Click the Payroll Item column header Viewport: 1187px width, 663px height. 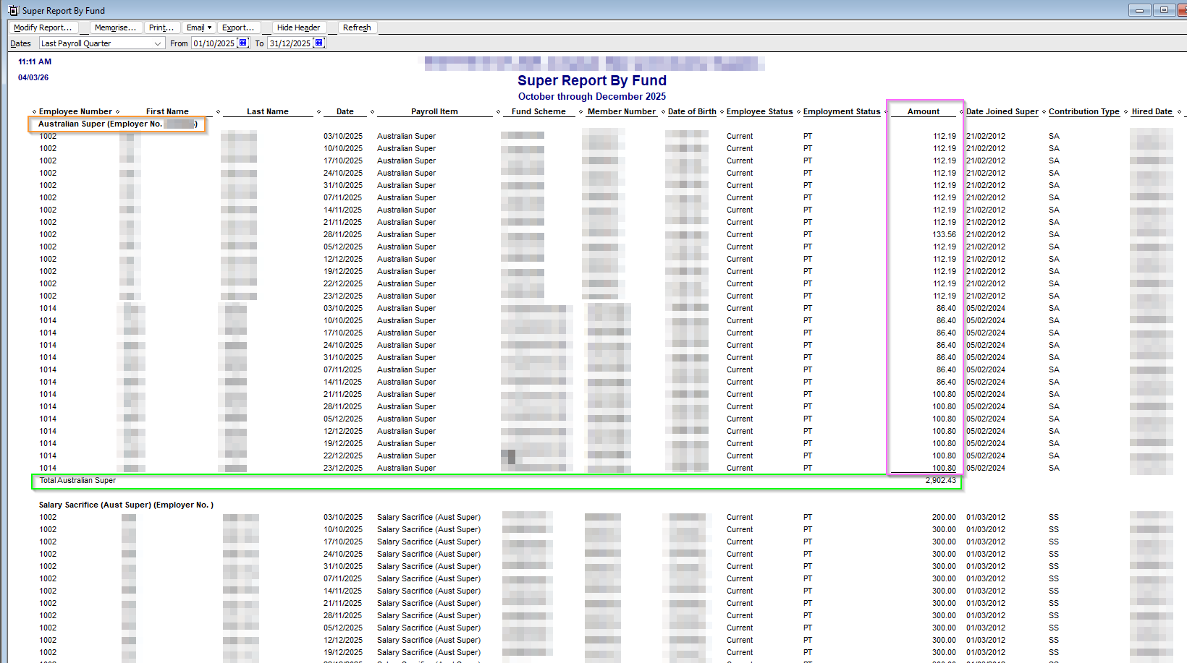pyautogui.click(x=434, y=111)
